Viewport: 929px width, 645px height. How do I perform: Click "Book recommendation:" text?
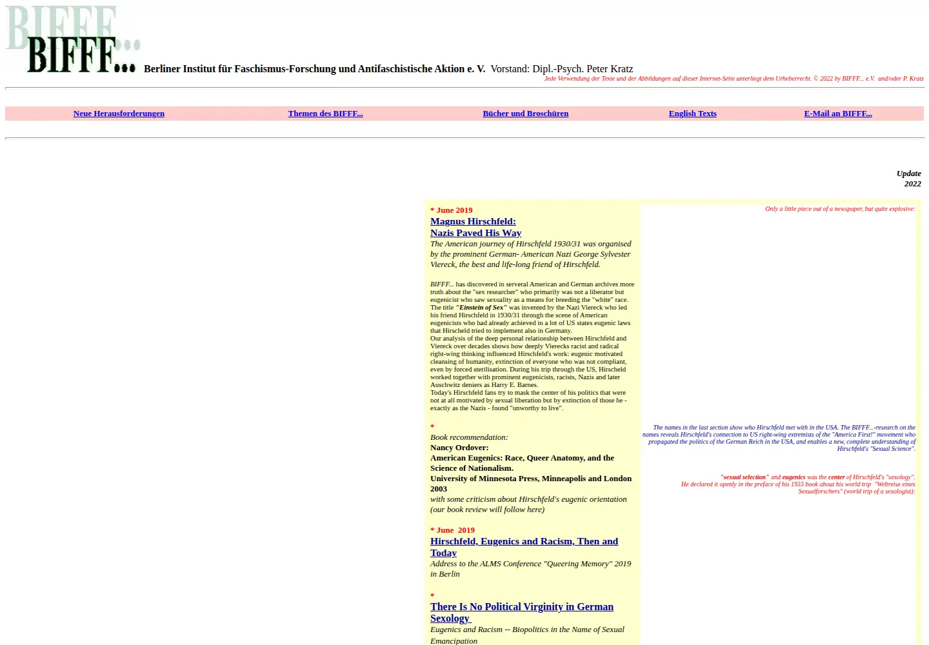(469, 437)
